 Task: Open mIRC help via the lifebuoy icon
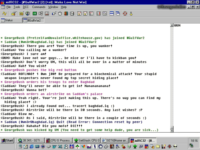pyautogui.click(x=125, y=13)
